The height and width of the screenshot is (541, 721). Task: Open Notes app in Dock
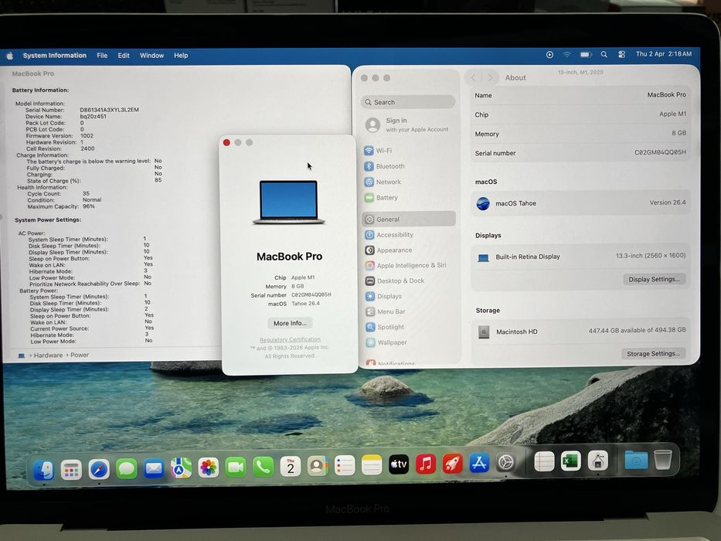(x=372, y=465)
